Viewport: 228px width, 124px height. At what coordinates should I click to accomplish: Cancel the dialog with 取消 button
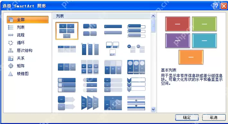pos(214,118)
